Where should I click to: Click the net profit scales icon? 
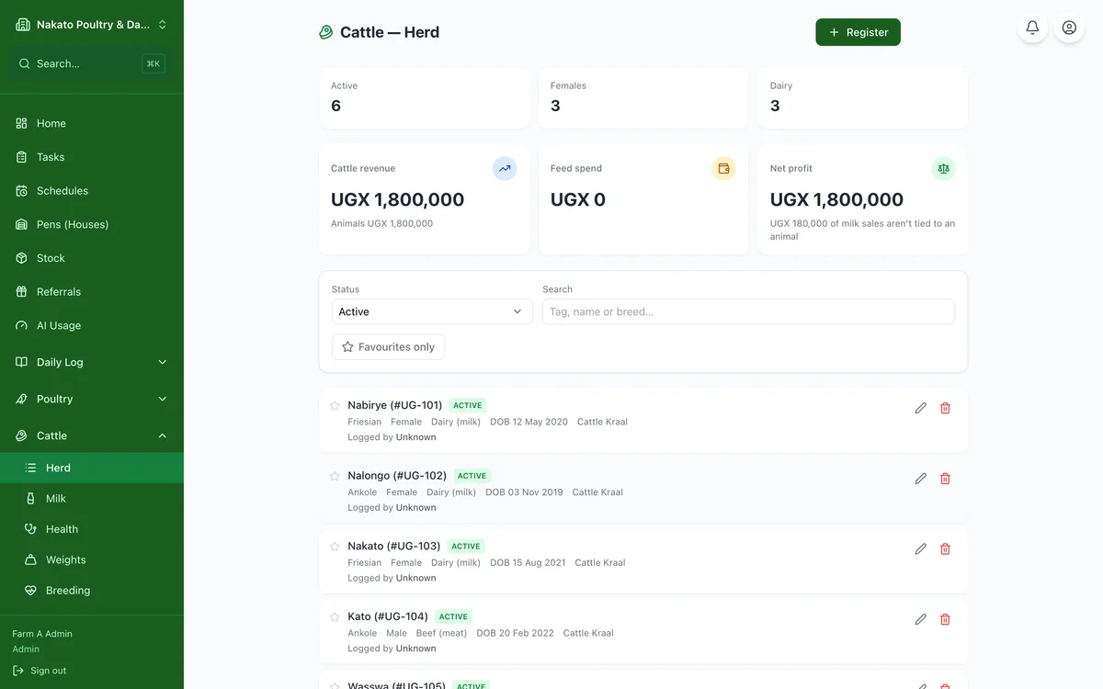[x=943, y=168]
